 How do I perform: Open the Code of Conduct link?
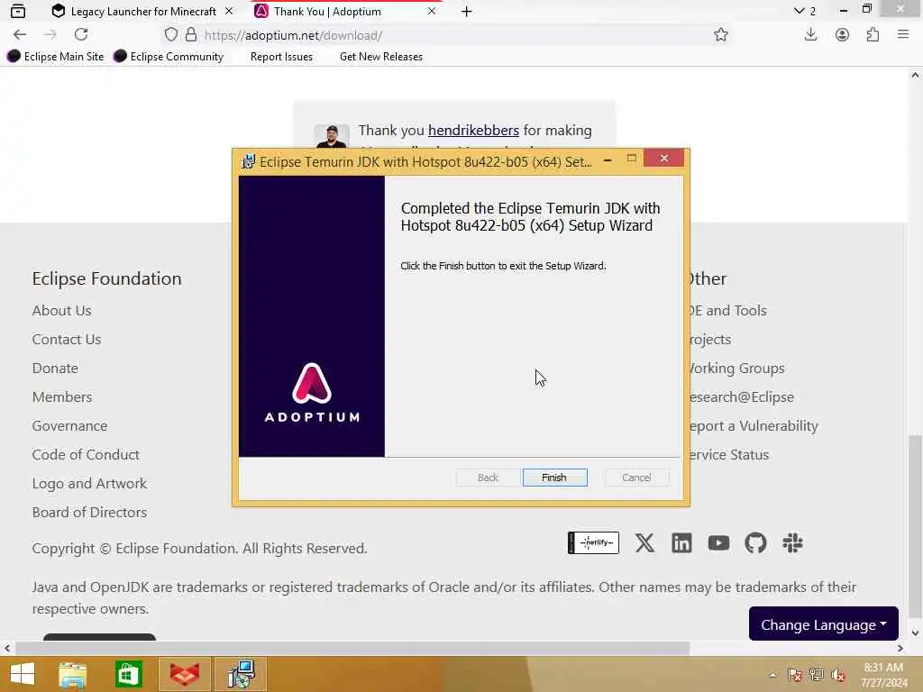point(86,454)
